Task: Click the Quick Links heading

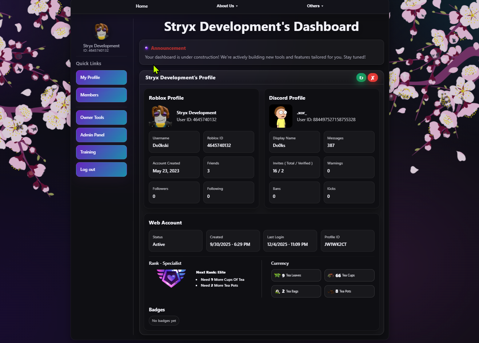Action: tap(89, 63)
